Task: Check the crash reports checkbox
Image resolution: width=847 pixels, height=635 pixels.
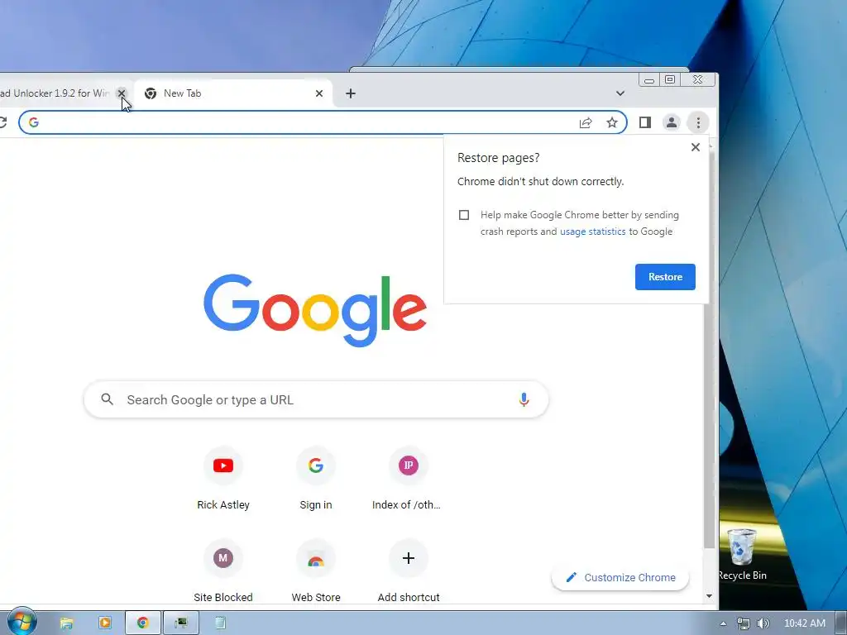Action: tap(464, 215)
